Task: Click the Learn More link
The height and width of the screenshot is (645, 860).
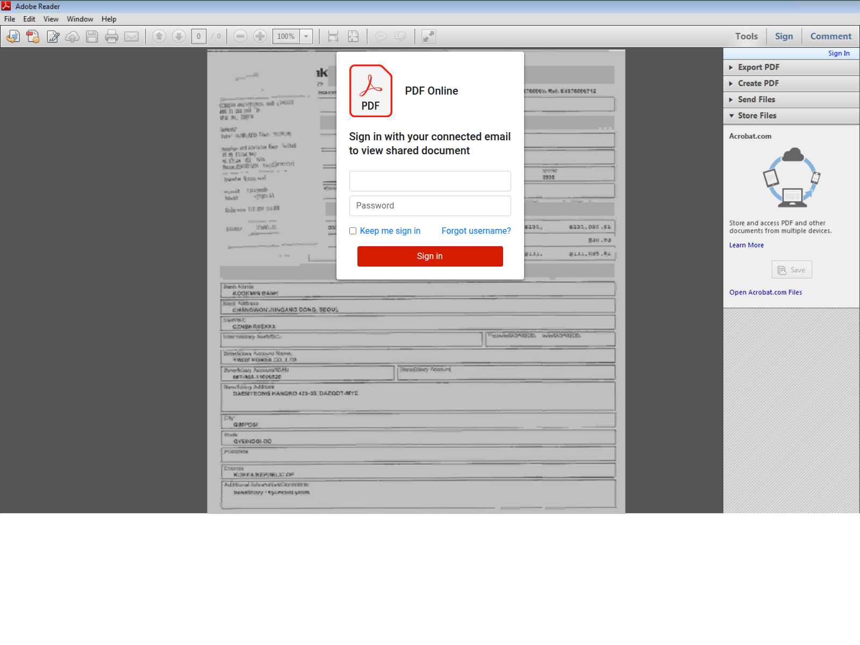Action: 746,245
